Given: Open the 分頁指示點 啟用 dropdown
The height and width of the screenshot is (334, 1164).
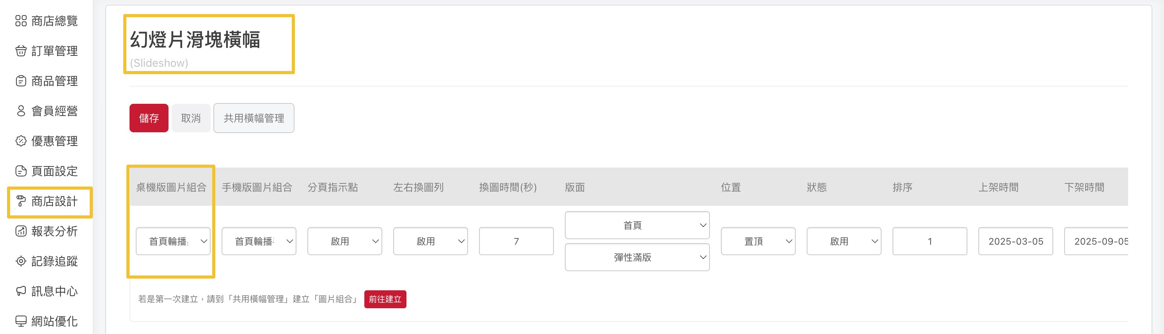Looking at the screenshot, I should pyautogui.click(x=345, y=242).
